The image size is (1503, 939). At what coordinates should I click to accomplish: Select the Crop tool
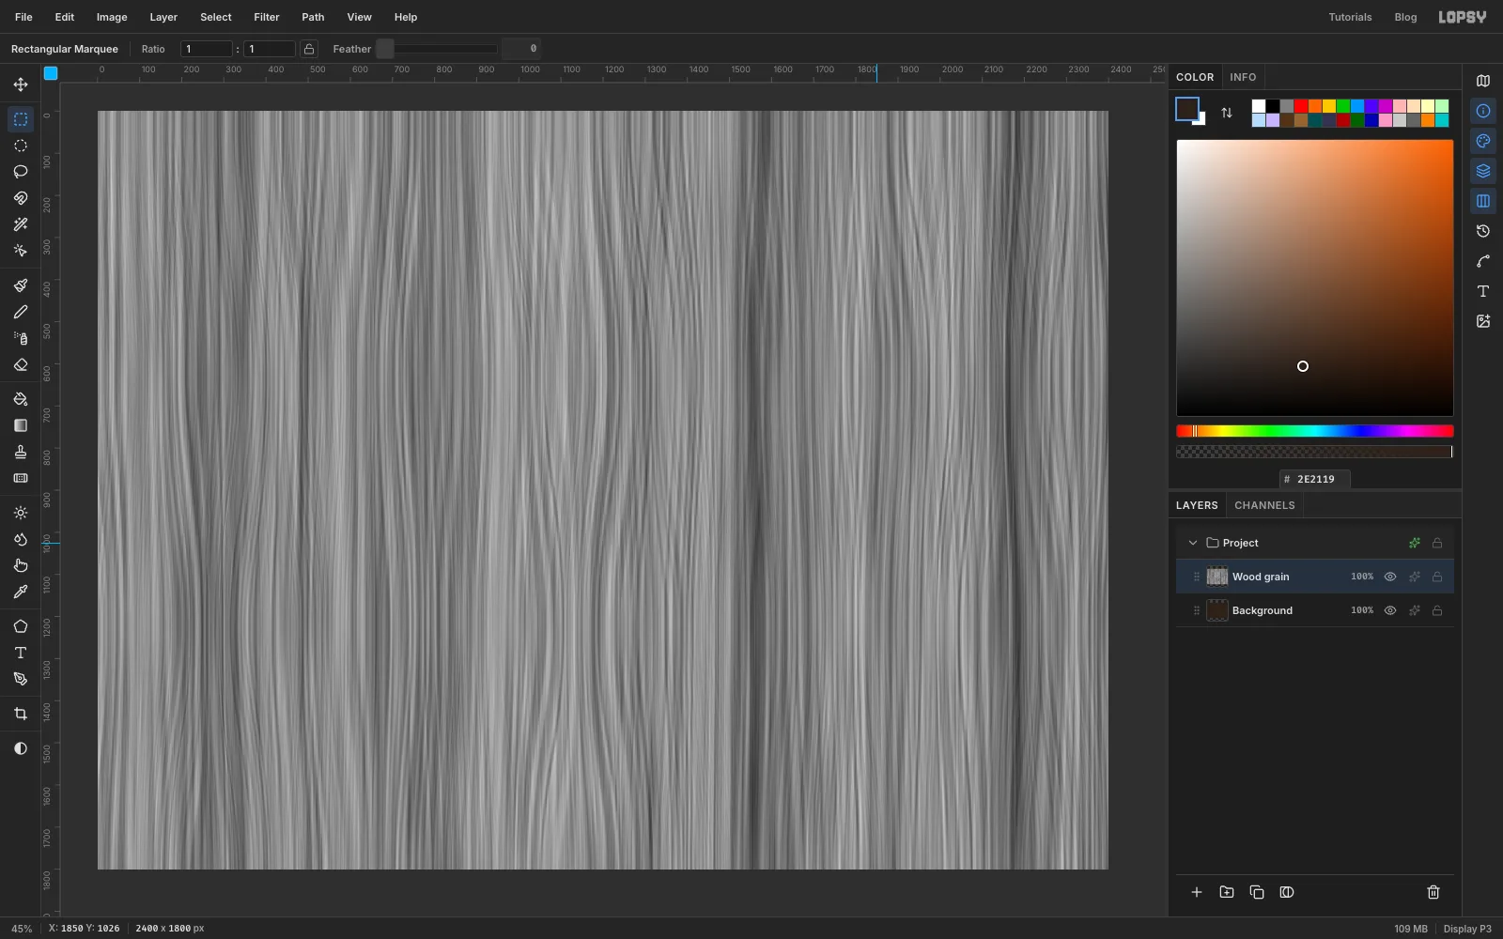coord(21,714)
